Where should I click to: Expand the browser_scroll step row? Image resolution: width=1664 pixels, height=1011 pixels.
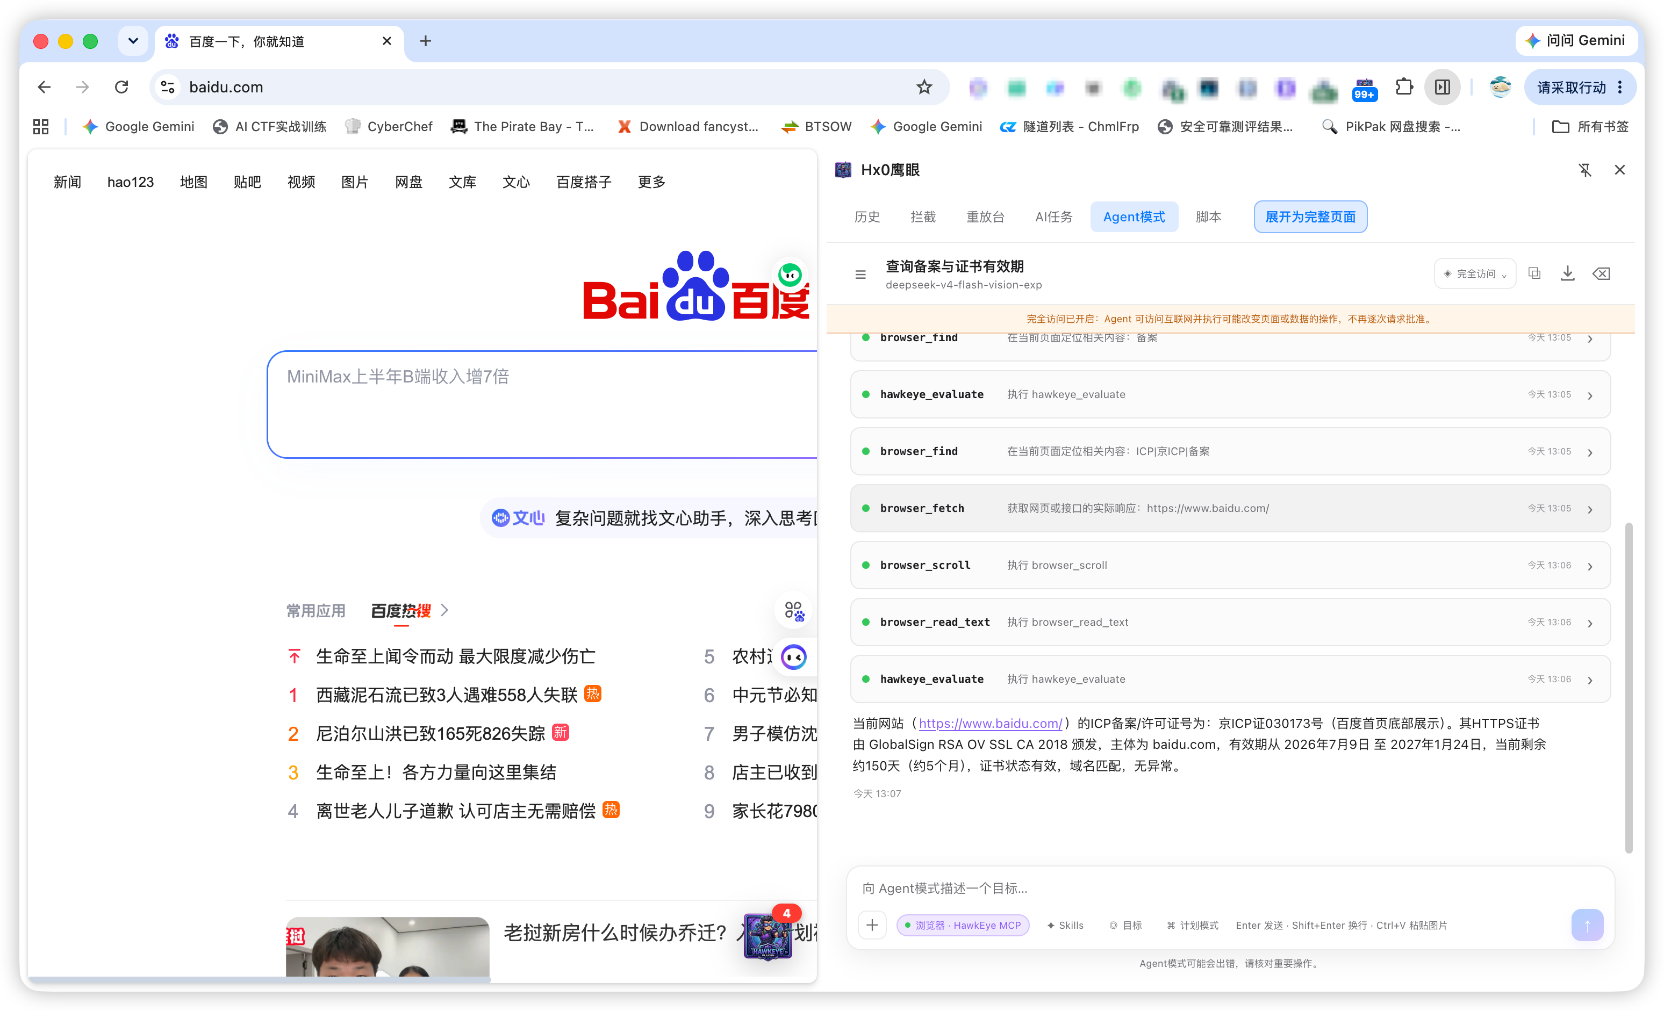click(1230, 565)
